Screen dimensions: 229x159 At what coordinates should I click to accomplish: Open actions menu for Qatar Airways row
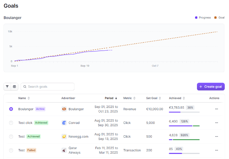pyautogui.click(x=216, y=150)
